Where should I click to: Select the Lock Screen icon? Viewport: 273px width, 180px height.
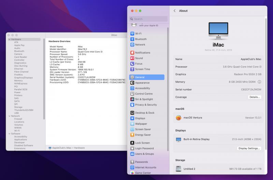coord(132,143)
